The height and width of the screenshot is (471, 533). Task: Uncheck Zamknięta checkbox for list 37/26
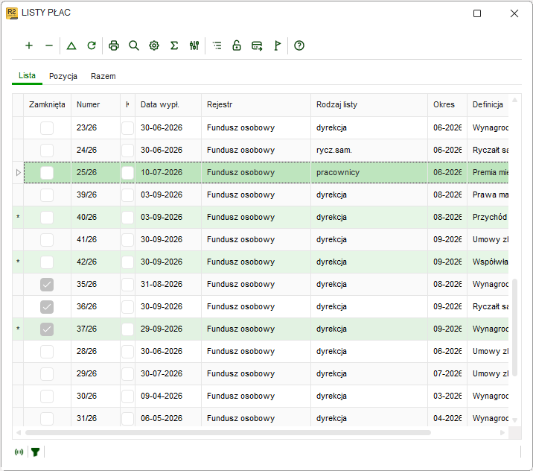47,329
